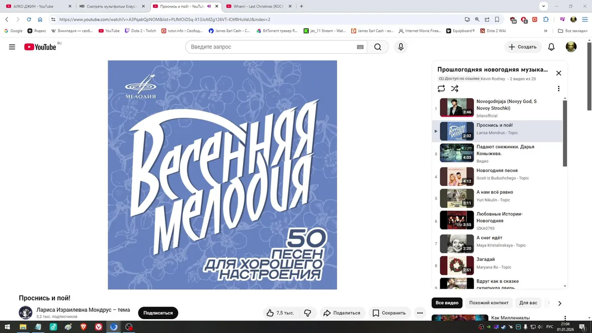Switch to the Wham! - Last Christmas tab
Viewport: 592px width, 333px height.
click(259, 6)
